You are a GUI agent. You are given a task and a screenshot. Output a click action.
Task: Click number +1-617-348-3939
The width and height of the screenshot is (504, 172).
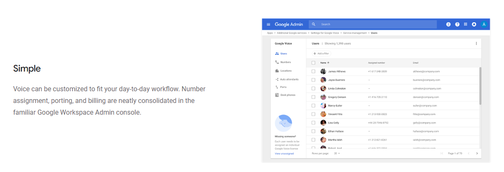377,72
